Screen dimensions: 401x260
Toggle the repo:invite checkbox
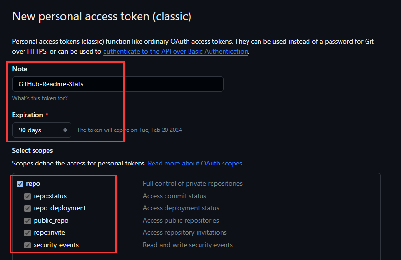click(x=28, y=233)
